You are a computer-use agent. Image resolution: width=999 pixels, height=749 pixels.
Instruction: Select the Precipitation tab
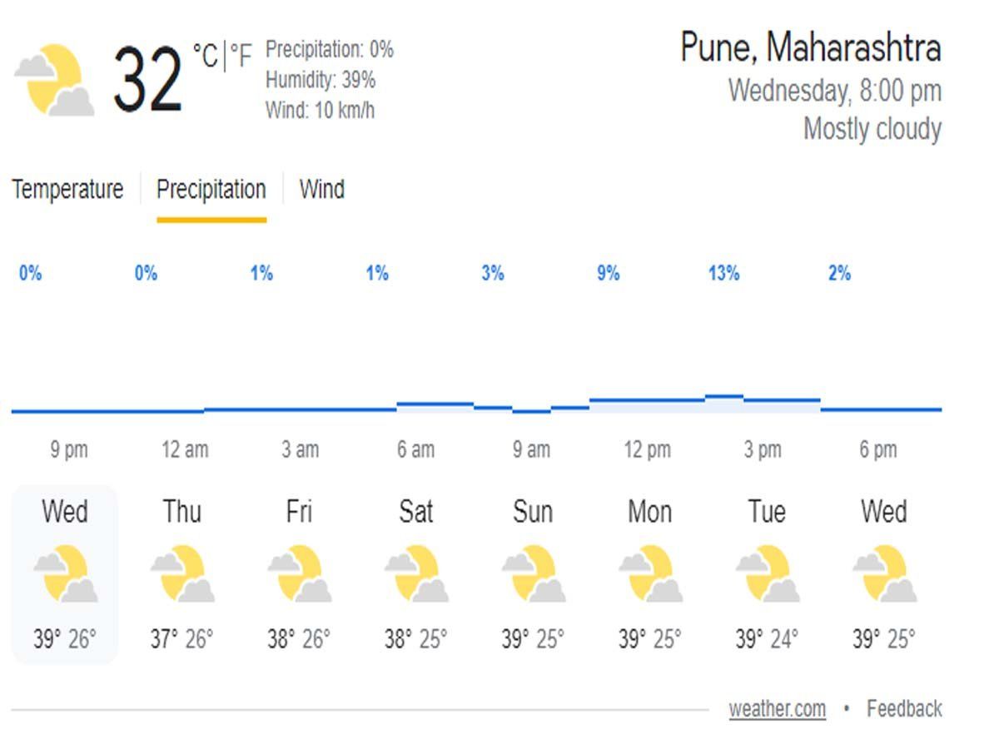pyautogui.click(x=211, y=190)
